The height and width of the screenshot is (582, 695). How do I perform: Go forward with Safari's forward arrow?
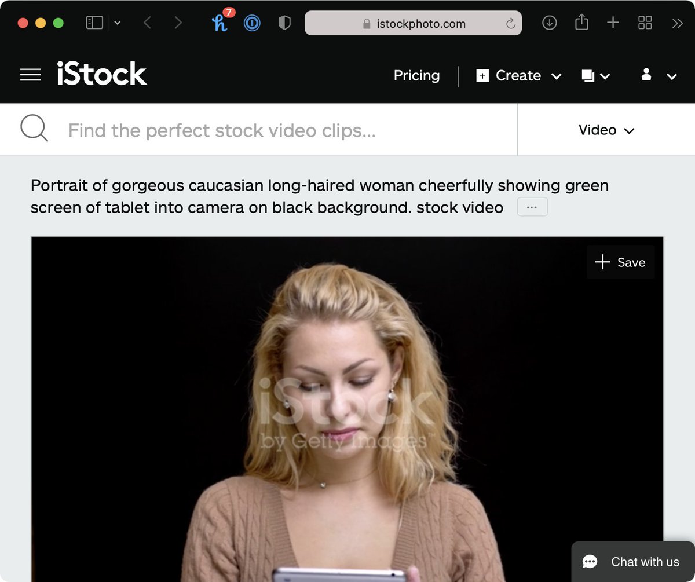pos(178,23)
